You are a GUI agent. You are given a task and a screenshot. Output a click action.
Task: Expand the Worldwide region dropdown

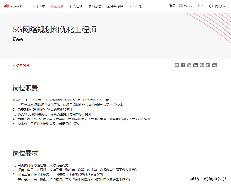192,6
